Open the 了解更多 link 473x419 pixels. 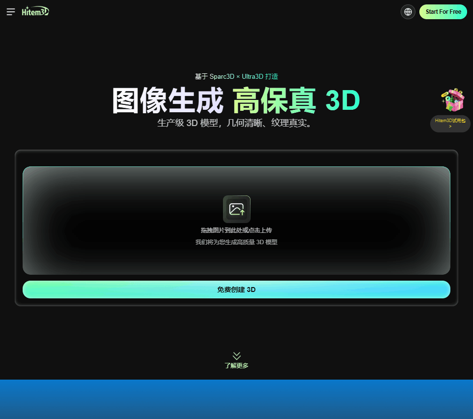click(x=236, y=365)
